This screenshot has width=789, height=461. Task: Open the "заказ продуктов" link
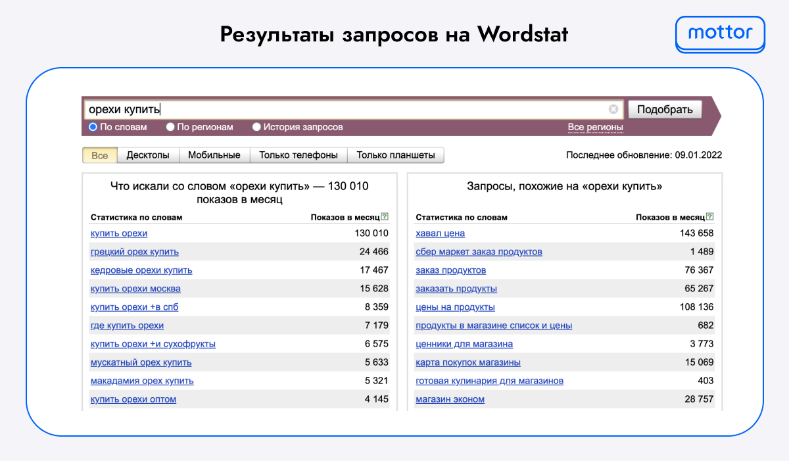click(x=451, y=270)
